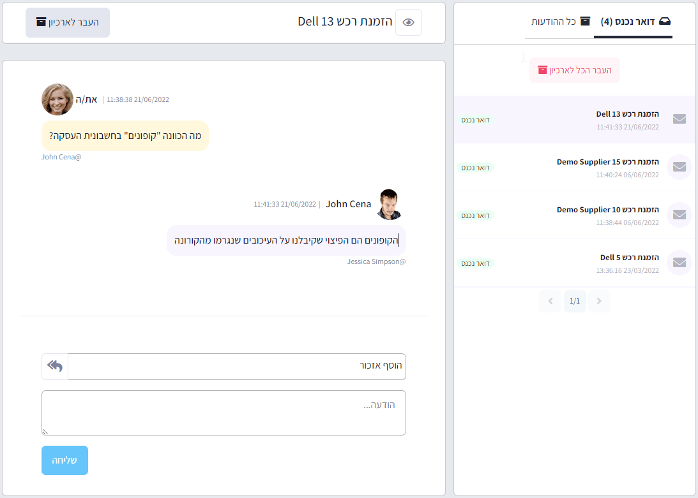Click John Cena's avatar picture
698x498 pixels.
click(390, 204)
